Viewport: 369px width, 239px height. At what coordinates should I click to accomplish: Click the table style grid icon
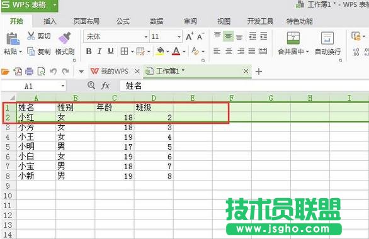[x=140, y=51]
